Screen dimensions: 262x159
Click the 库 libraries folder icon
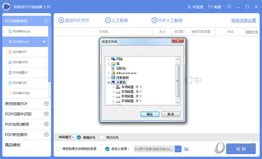[x=113, y=64]
